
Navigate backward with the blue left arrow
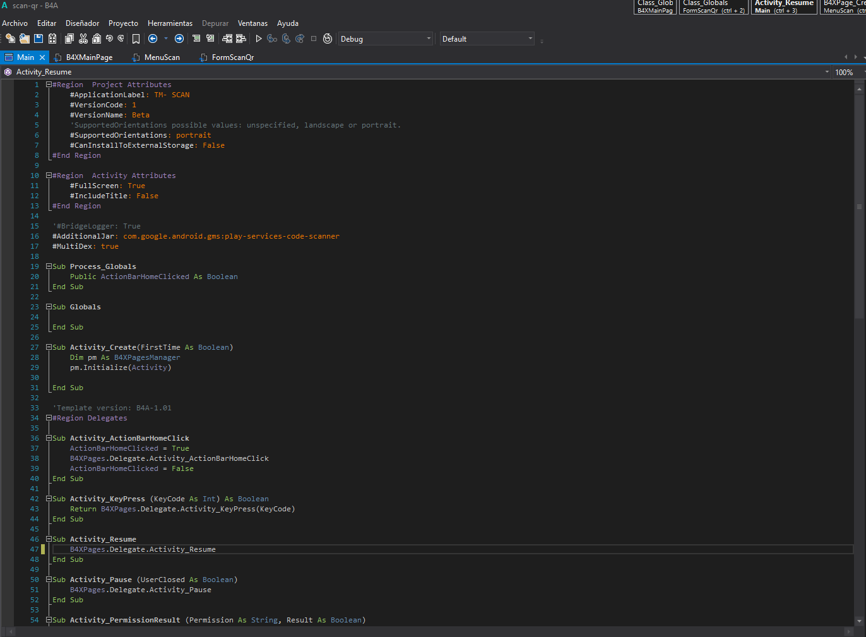(153, 39)
